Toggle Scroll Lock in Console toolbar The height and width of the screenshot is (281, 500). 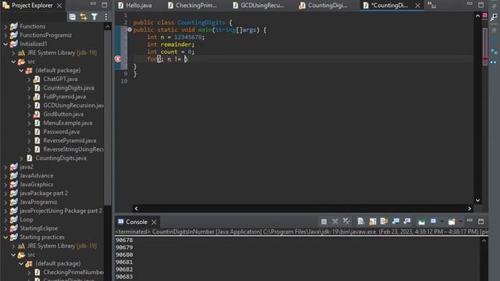(x=373, y=221)
